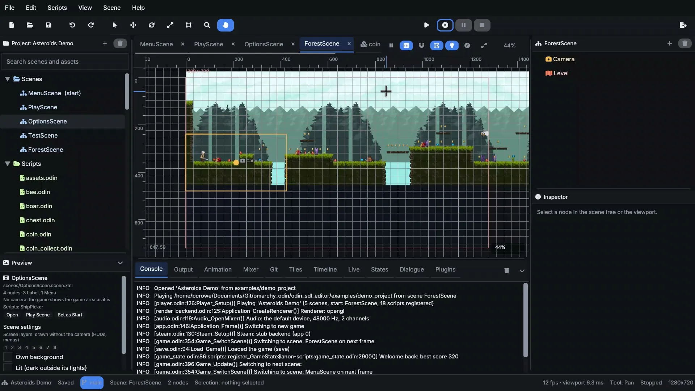Select the Rotate tool
The width and height of the screenshot is (695, 391).
point(152,25)
